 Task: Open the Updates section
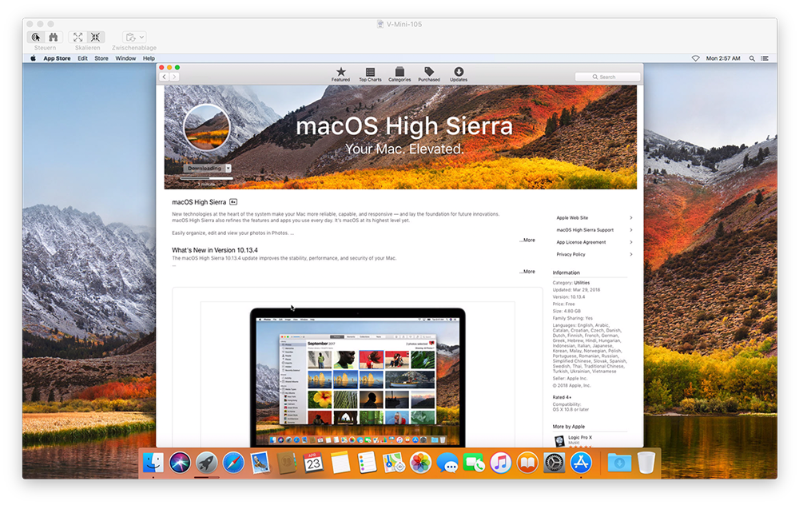pos(459,74)
